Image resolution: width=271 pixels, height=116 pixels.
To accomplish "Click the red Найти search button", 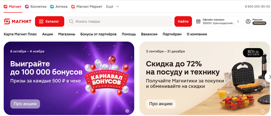I will (x=183, y=21).
